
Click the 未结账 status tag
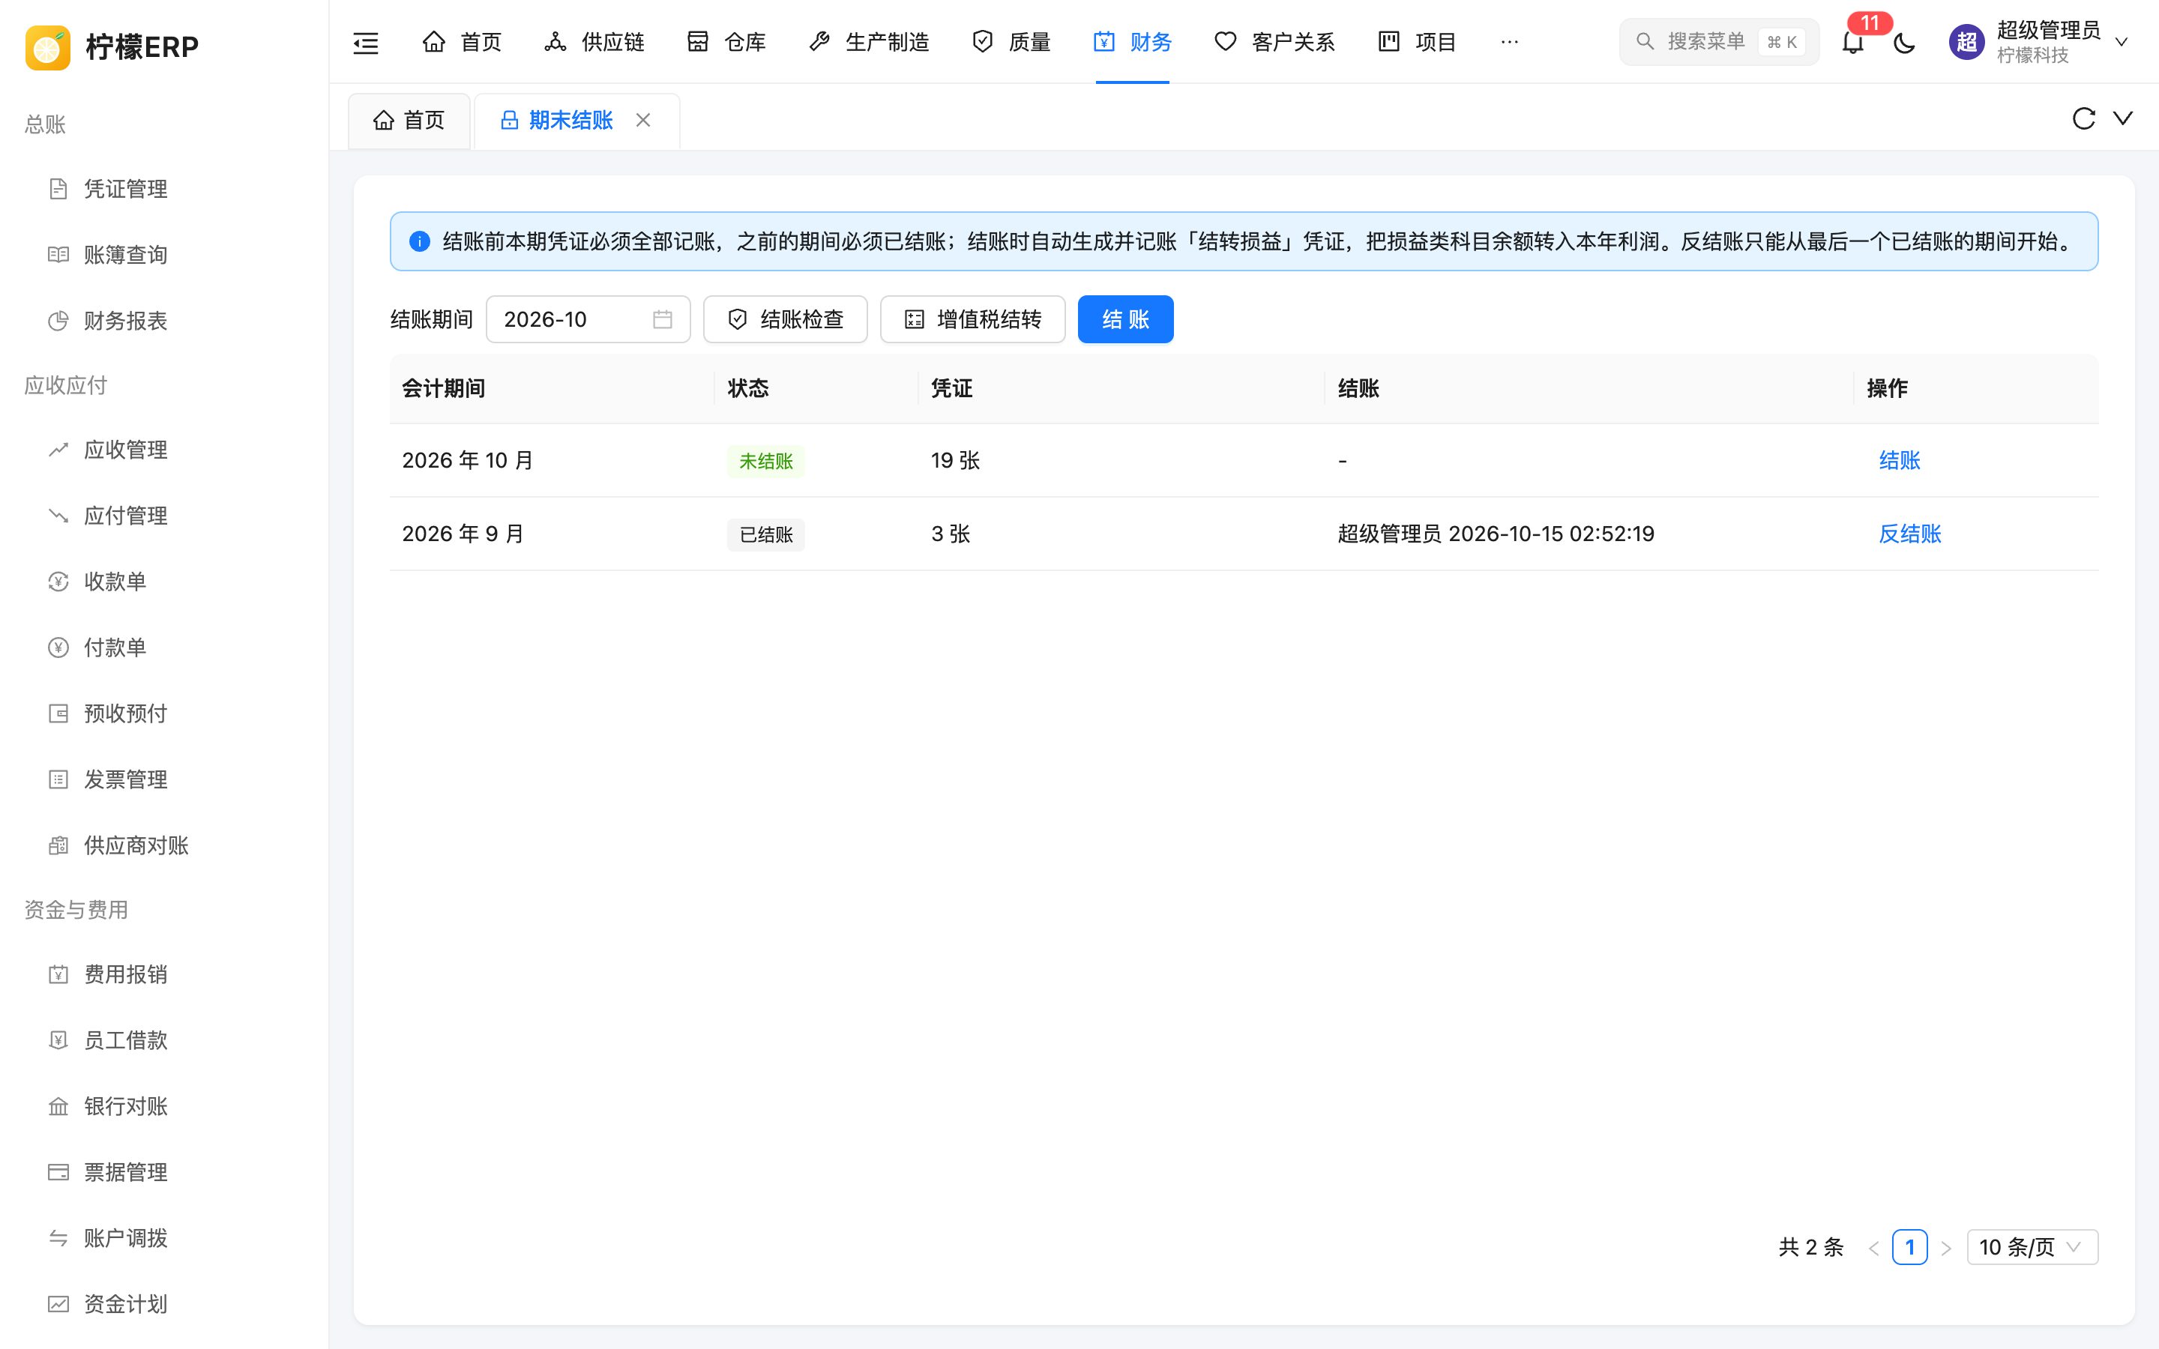765,461
